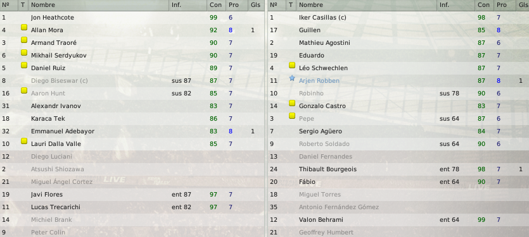Select substitute Thibault Bourgeois row

[x=398, y=169]
